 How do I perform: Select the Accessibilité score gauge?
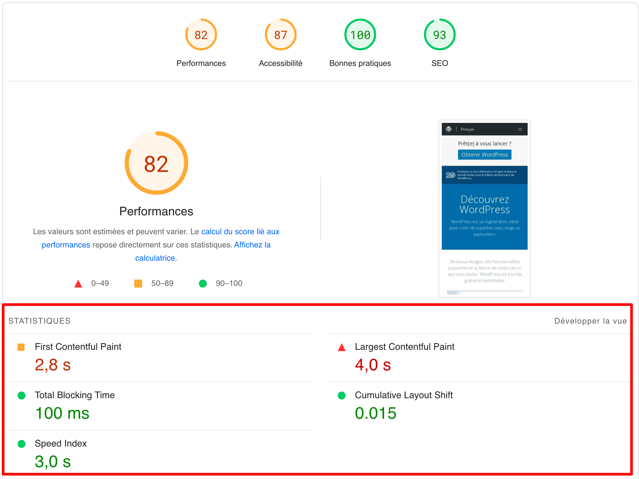pyautogui.click(x=280, y=34)
